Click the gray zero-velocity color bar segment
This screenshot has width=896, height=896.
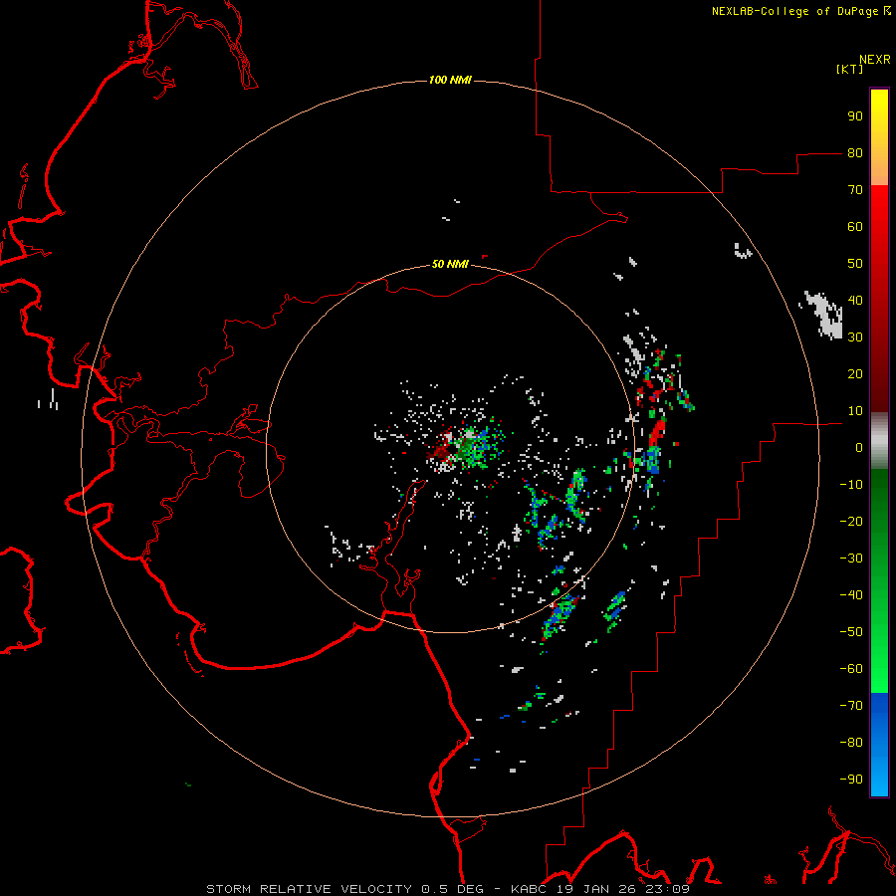click(x=879, y=440)
